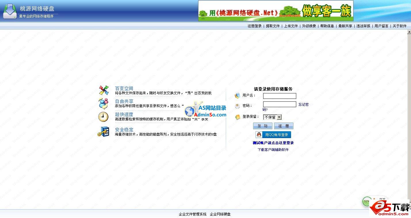Follow the 测试帐户请点击这里登录 link
The image size is (411, 218).
273,143
